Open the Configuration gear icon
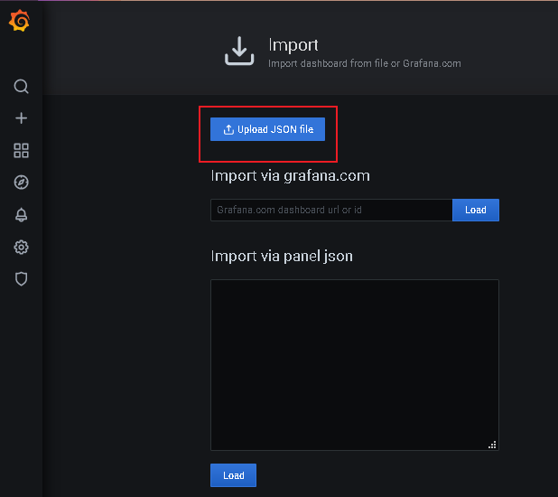558x497 pixels. [x=21, y=247]
